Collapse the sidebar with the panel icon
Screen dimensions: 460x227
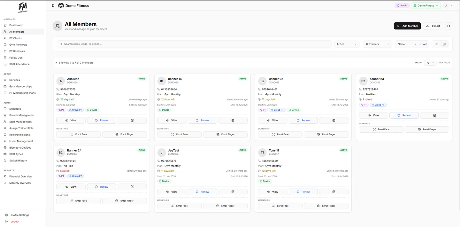[x=53, y=5]
